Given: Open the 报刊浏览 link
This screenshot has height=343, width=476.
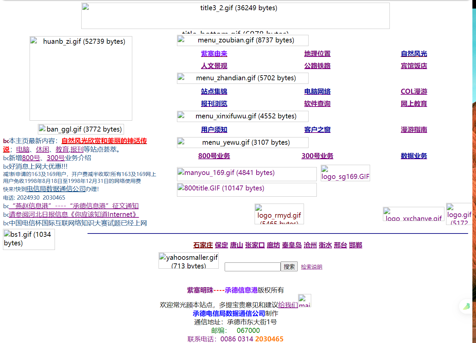Looking at the screenshot, I should (214, 104).
